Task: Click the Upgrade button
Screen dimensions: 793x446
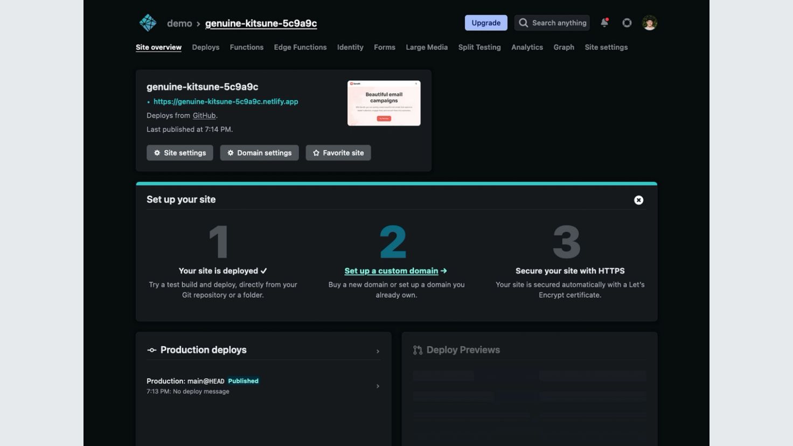Action: (x=486, y=23)
